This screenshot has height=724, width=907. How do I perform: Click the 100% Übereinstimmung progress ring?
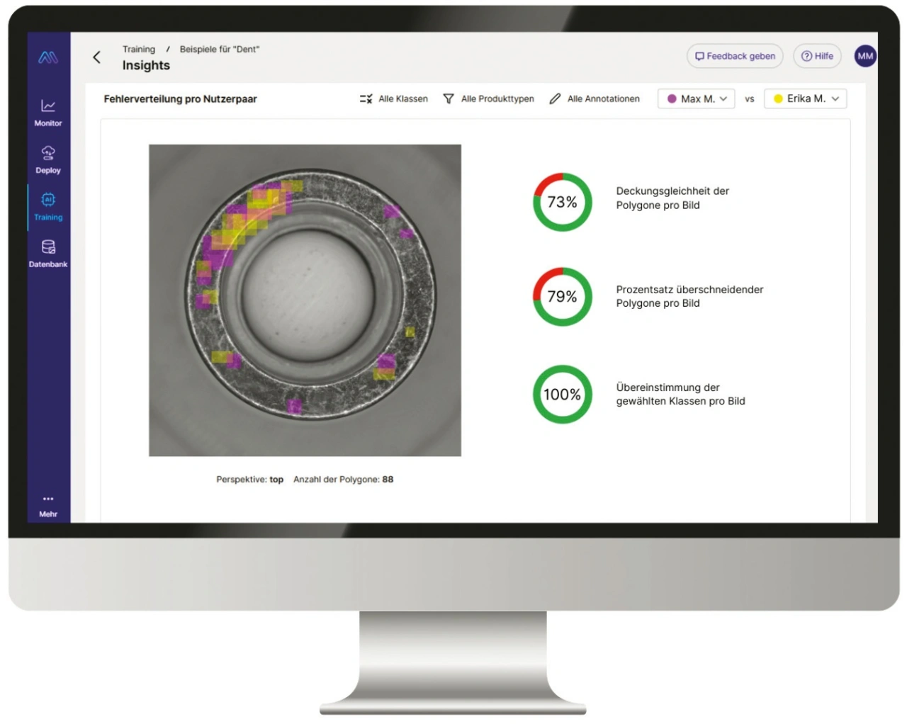click(562, 395)
